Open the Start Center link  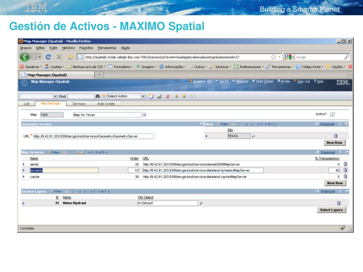(x=264, y=81)
